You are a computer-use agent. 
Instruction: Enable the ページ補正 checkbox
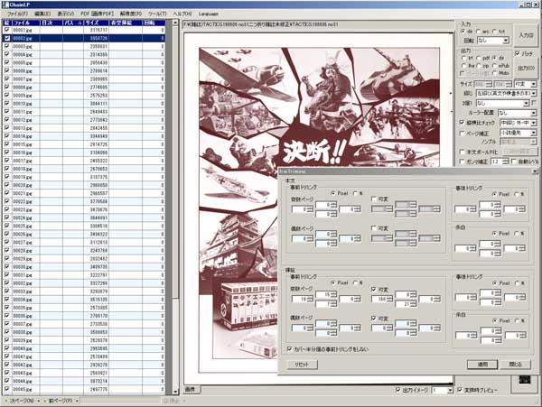click(x=462, y=133)
